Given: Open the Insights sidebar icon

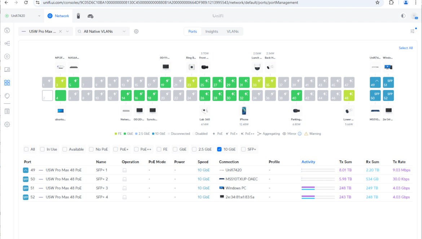Looking at the screenshot, I should coord(7,96).
